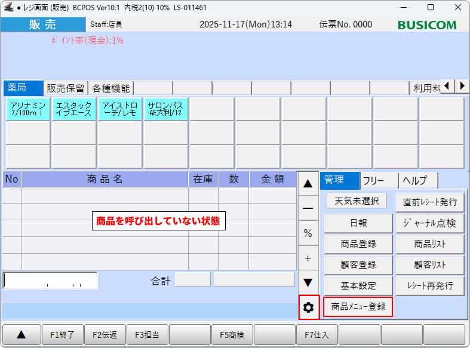Select the アリナミン product button
This screenshot has height=348, width=470.
[28, 109]
